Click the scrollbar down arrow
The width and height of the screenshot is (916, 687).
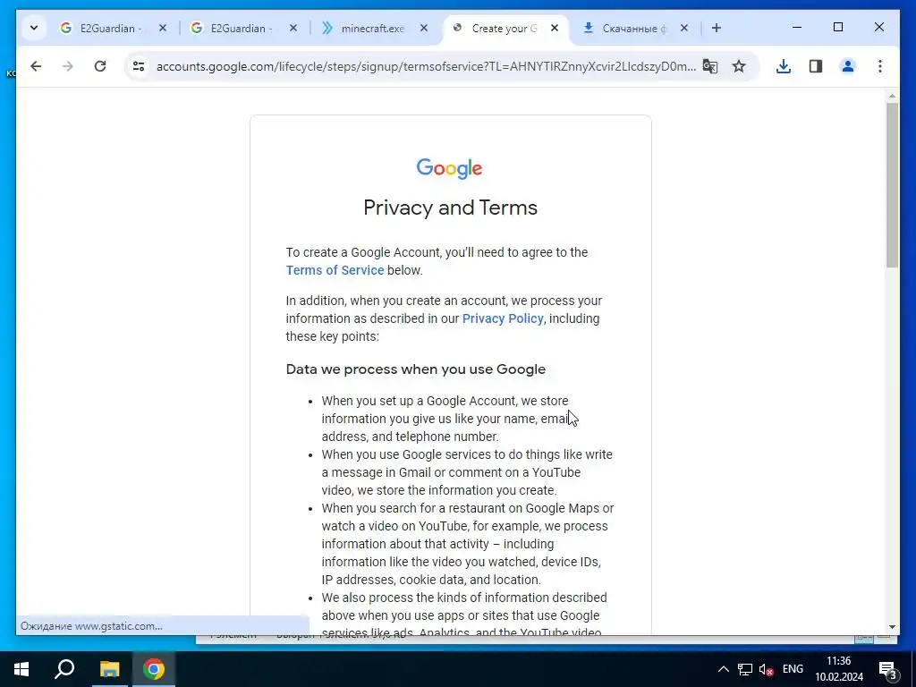[x=892, y=627]
